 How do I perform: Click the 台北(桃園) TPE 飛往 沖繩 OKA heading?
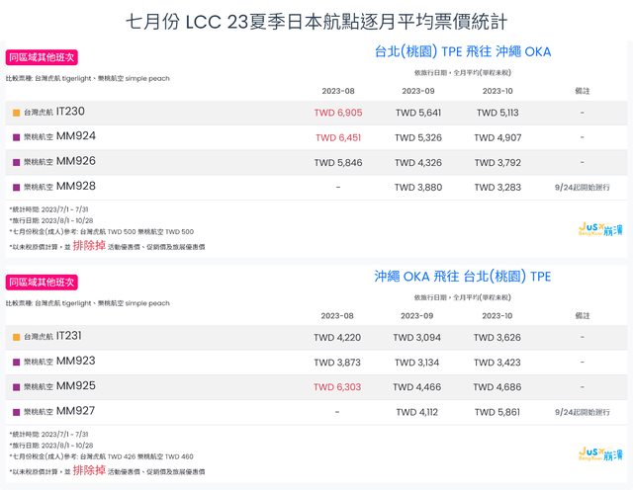coord(463,51)
